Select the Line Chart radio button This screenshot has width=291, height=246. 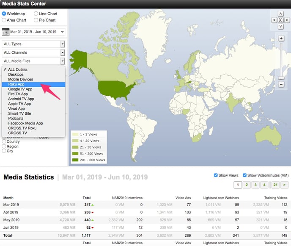coord(36,14)
